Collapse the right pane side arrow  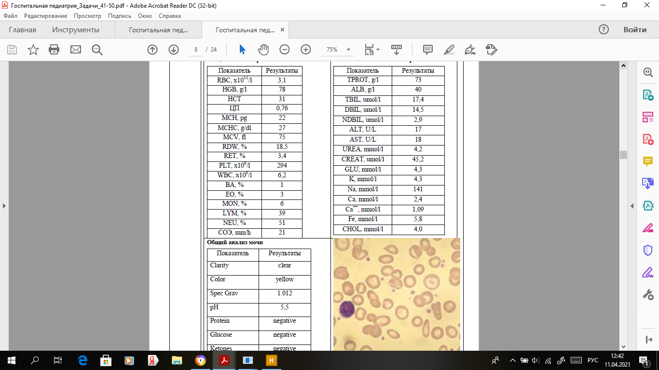pyautogui.click(x=632, y=206)
